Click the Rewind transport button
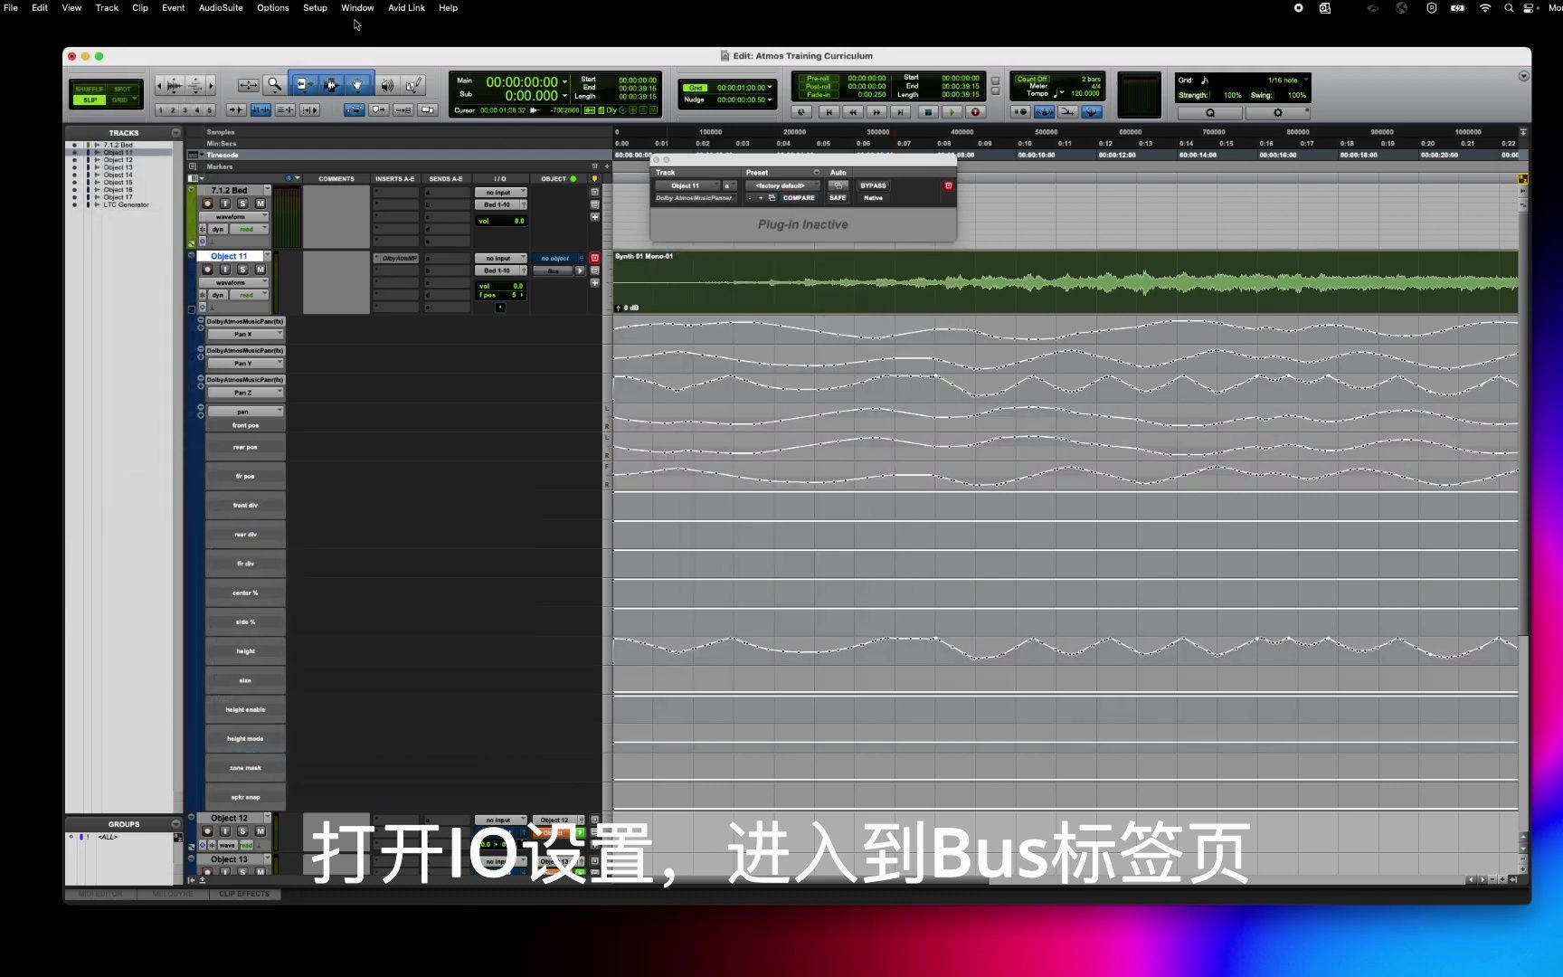This screenshot has width=1563, height=977. [x=853, y=112]
